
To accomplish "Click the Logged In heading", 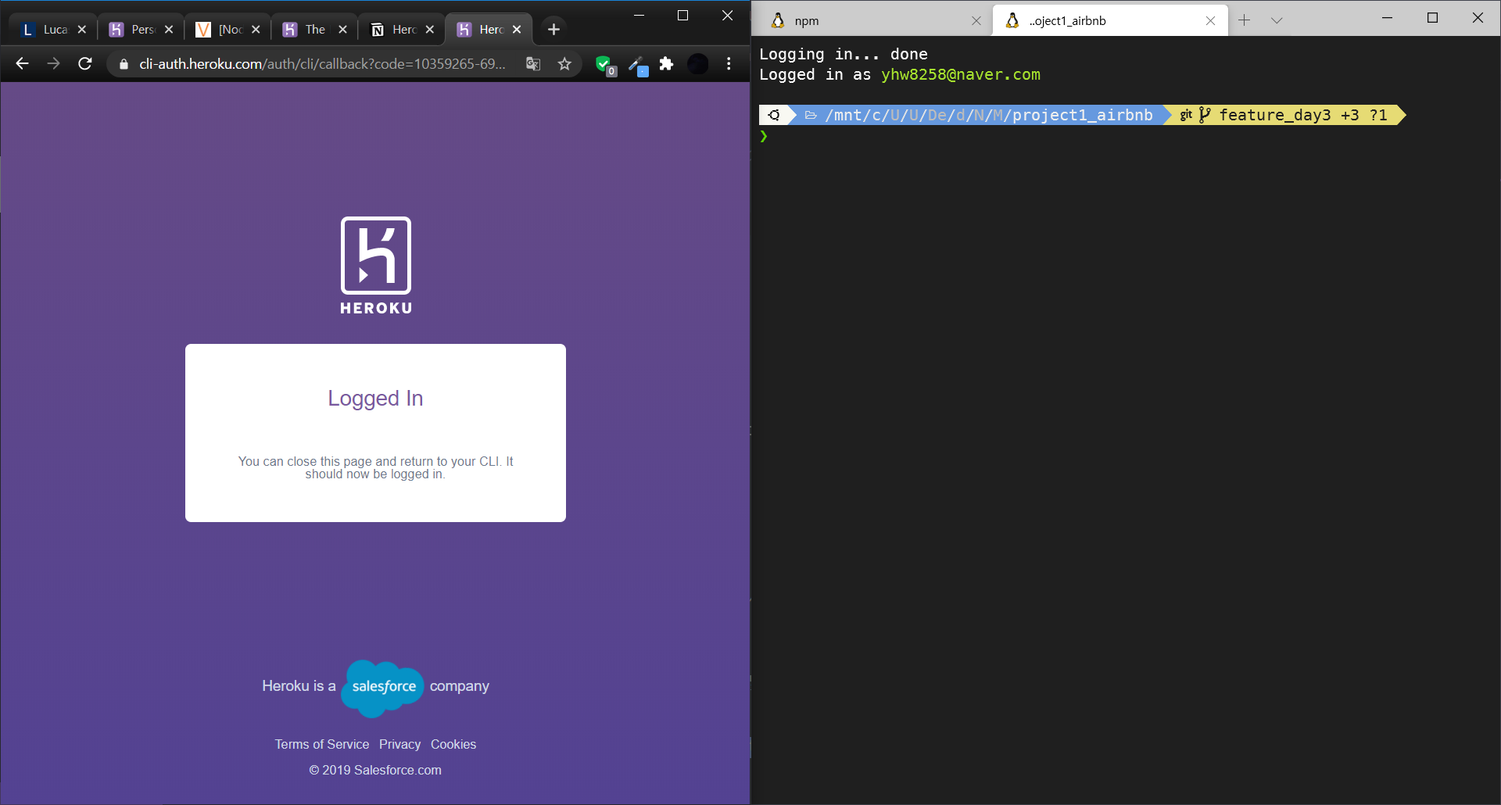I will pyautogui.click(x=375, y=398).
